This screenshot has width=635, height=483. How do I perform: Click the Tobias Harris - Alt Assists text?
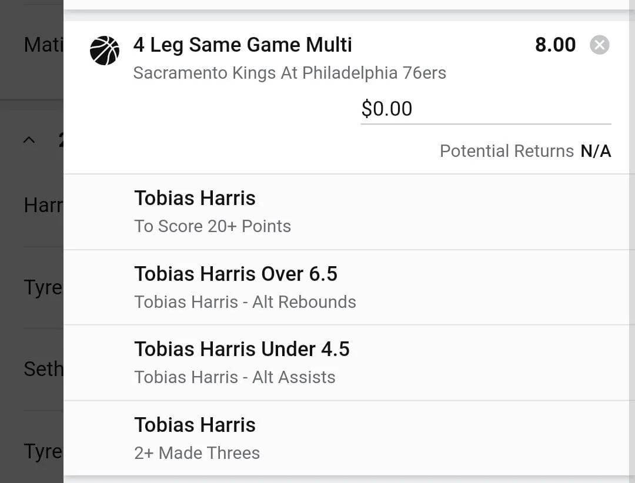tap(235, 377)
